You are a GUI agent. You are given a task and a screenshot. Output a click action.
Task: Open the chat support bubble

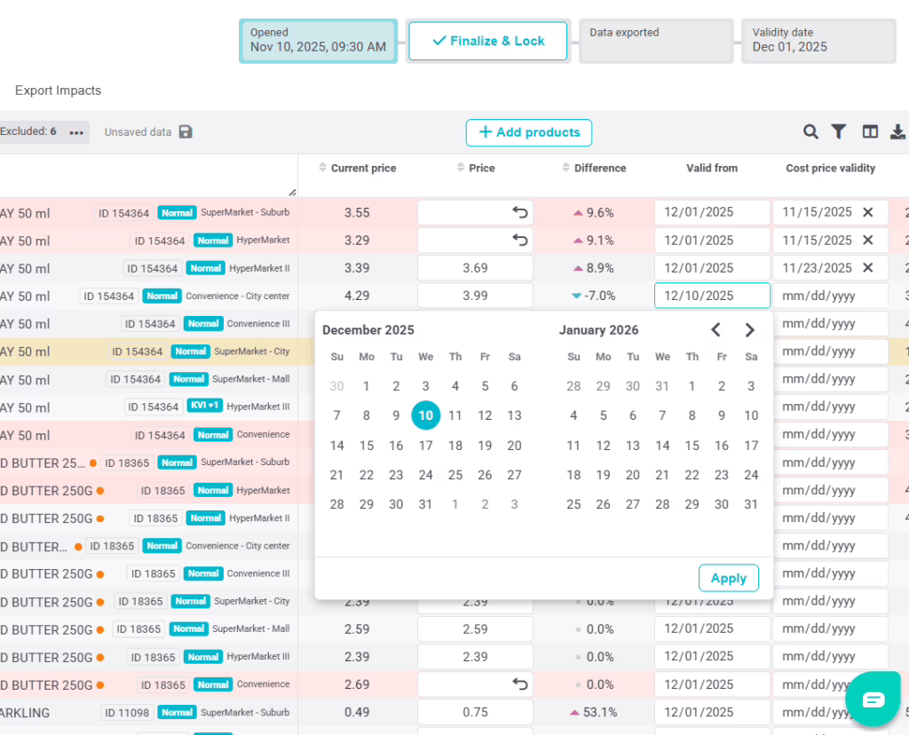(x=873, y=699)
